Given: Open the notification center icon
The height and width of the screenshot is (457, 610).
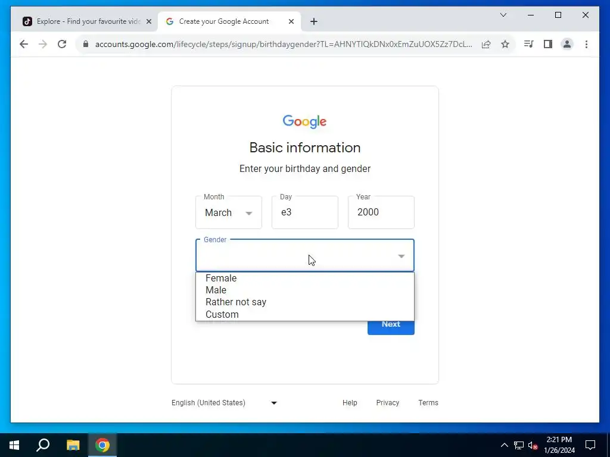Looking at the screenshot, I should (x=590, y=445).
